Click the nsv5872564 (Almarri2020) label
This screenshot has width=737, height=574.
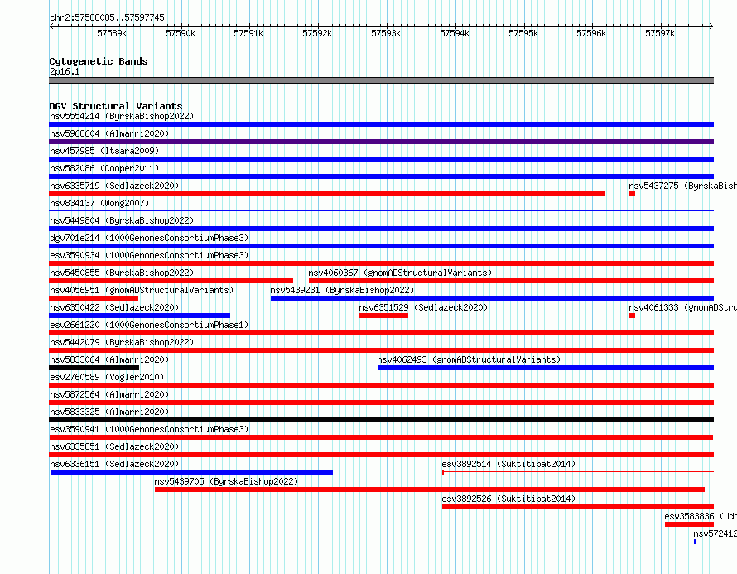click(109, 394)
